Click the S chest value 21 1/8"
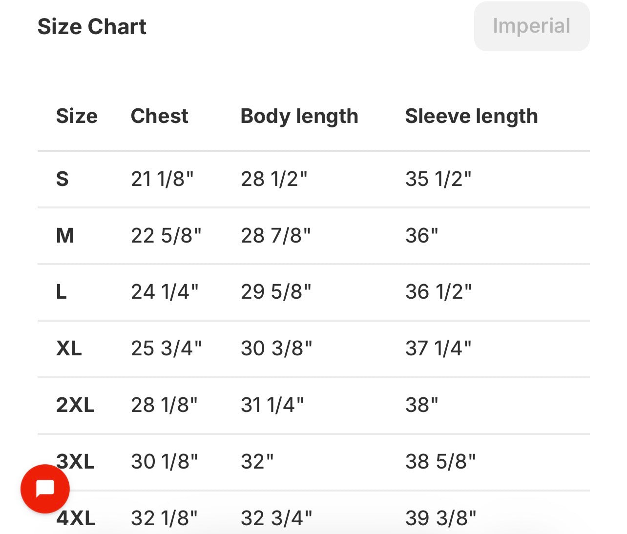The height and width of the screenshot is (534, 627). tap(162, 179)
